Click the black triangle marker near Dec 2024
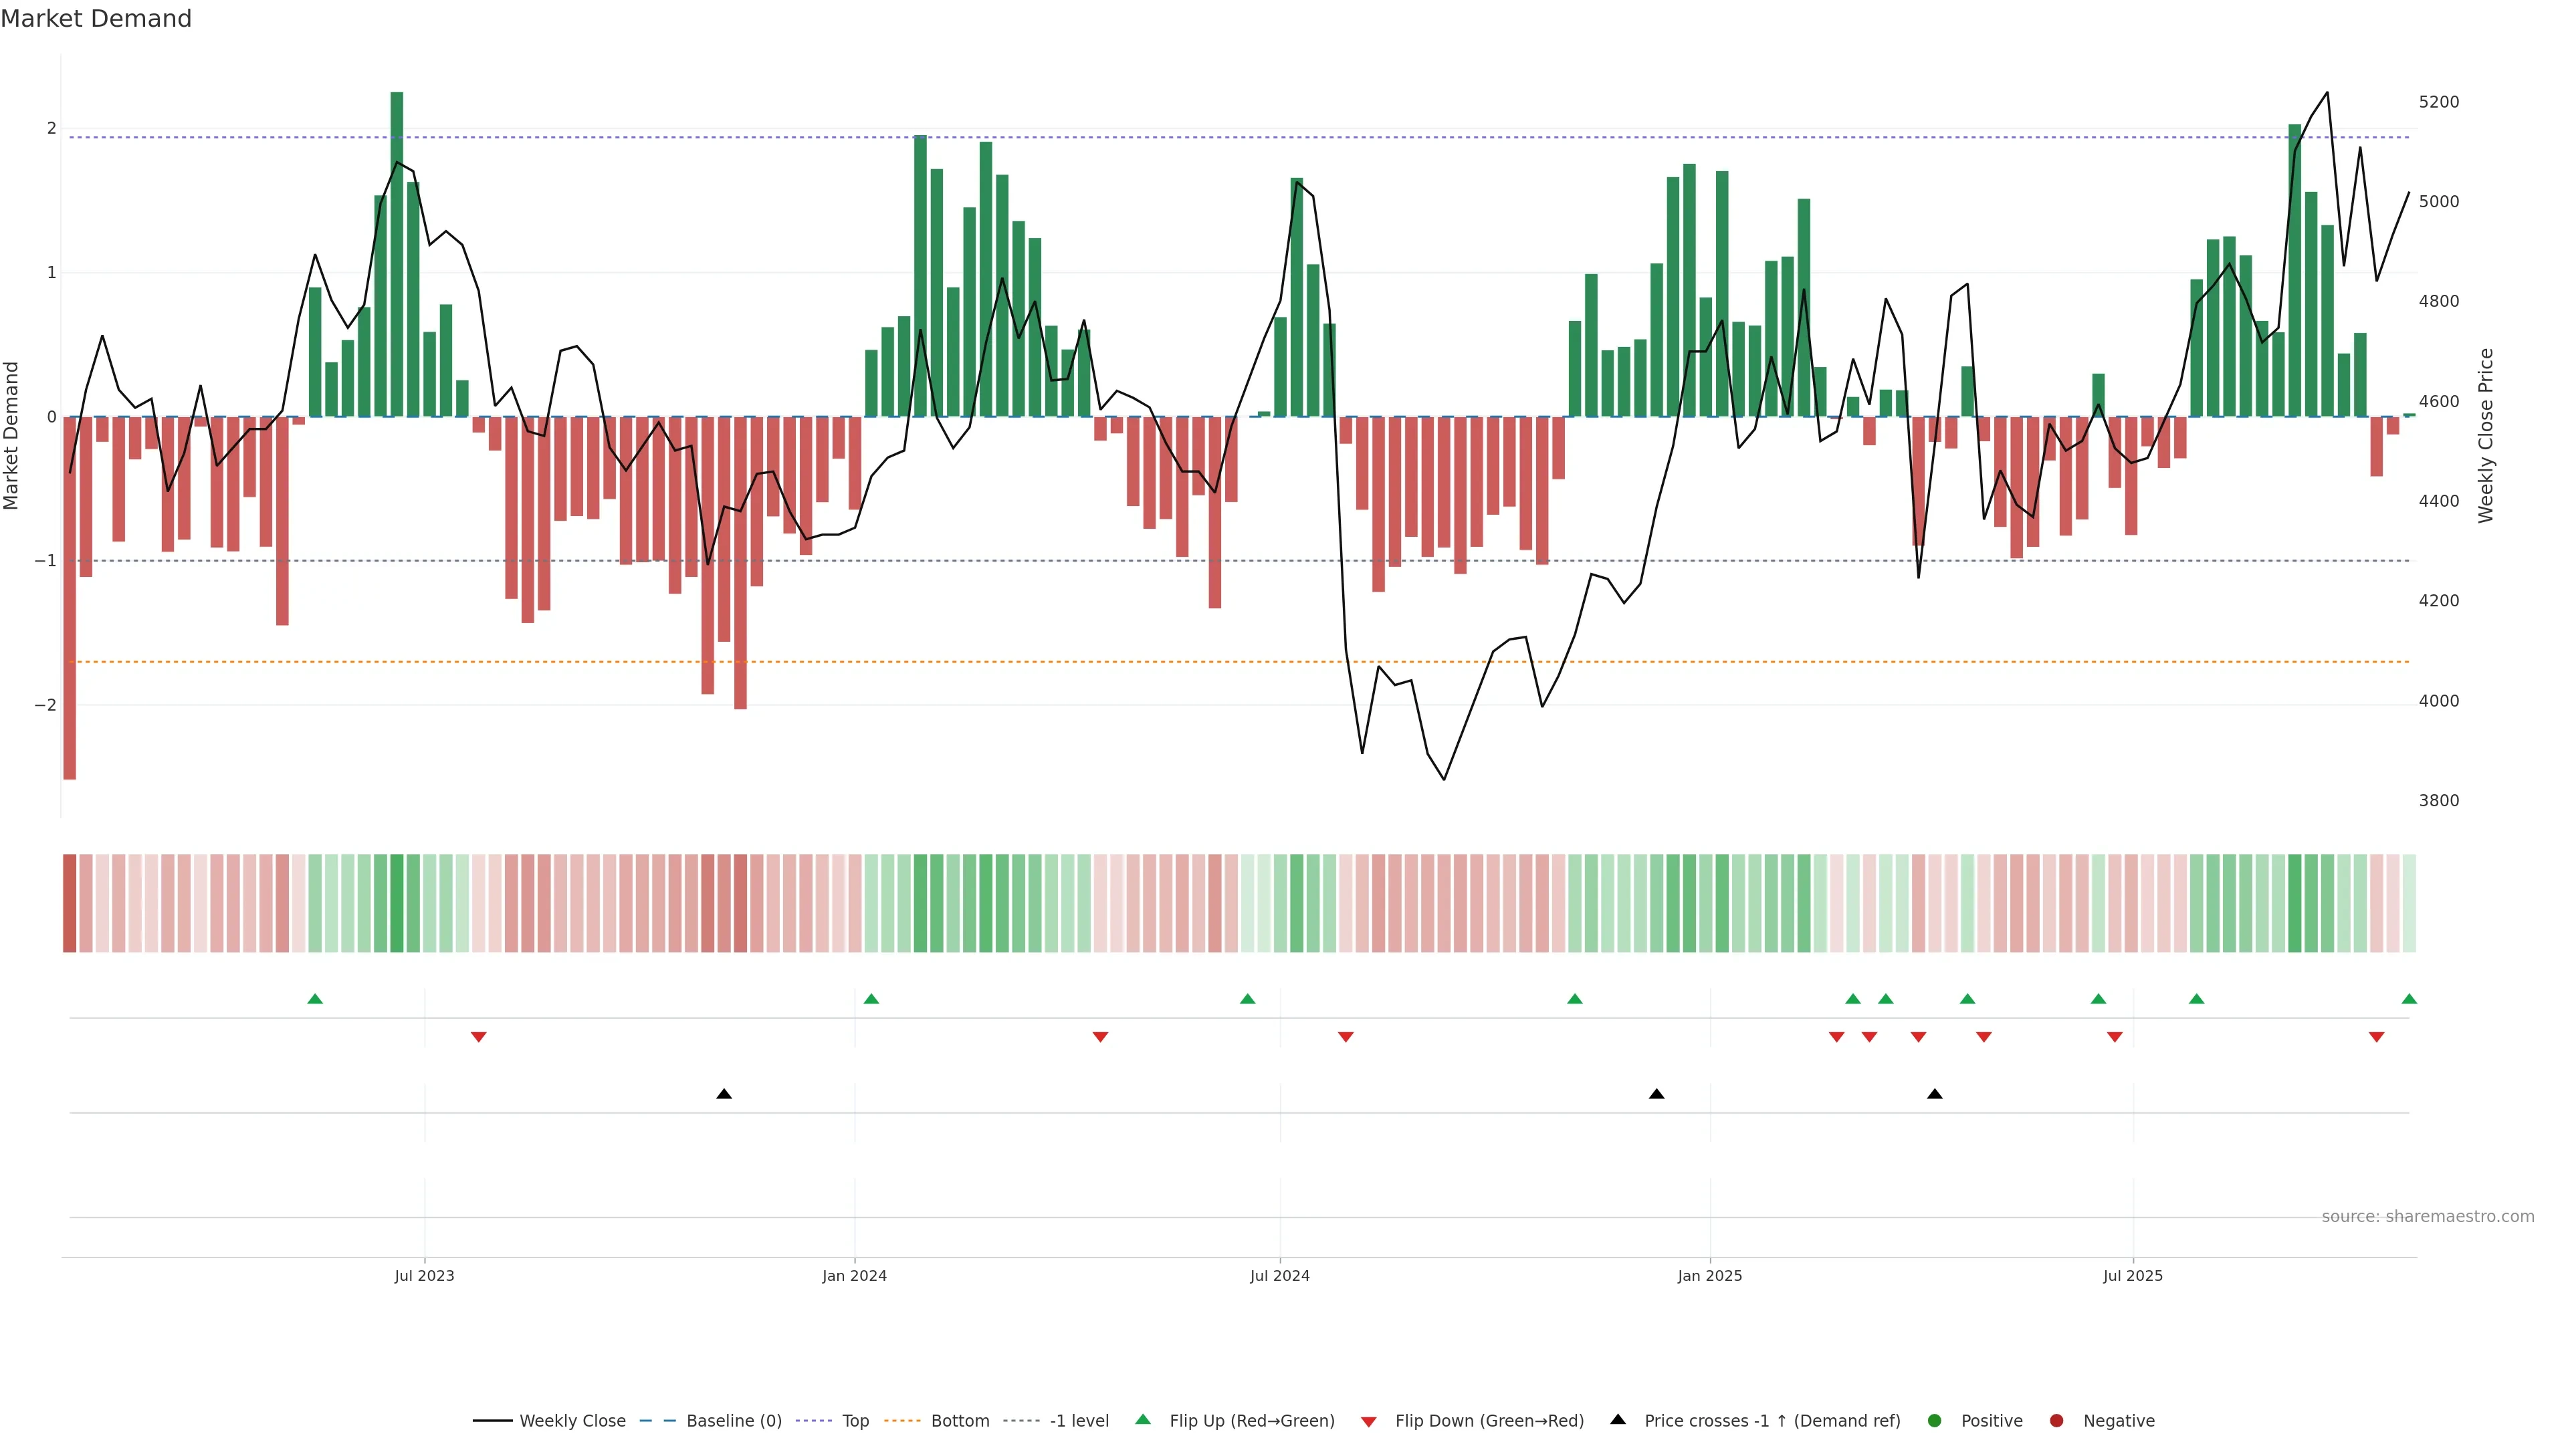The width and height of the screenshot is (2568, 1444). tap(1656, 1094)
